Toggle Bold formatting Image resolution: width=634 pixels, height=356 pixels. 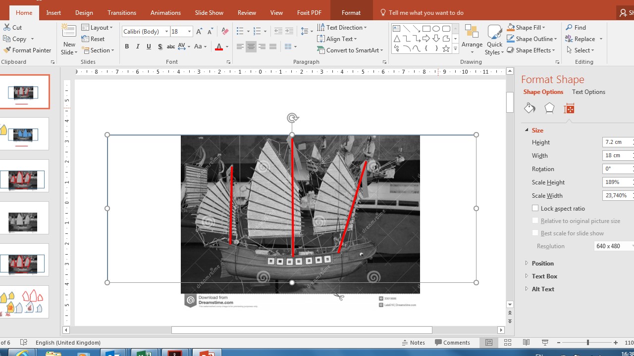click(127, 46)
